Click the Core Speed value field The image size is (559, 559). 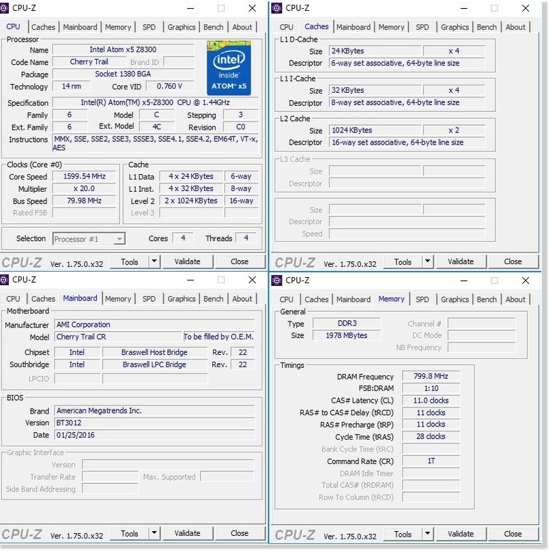coord(84,176)
